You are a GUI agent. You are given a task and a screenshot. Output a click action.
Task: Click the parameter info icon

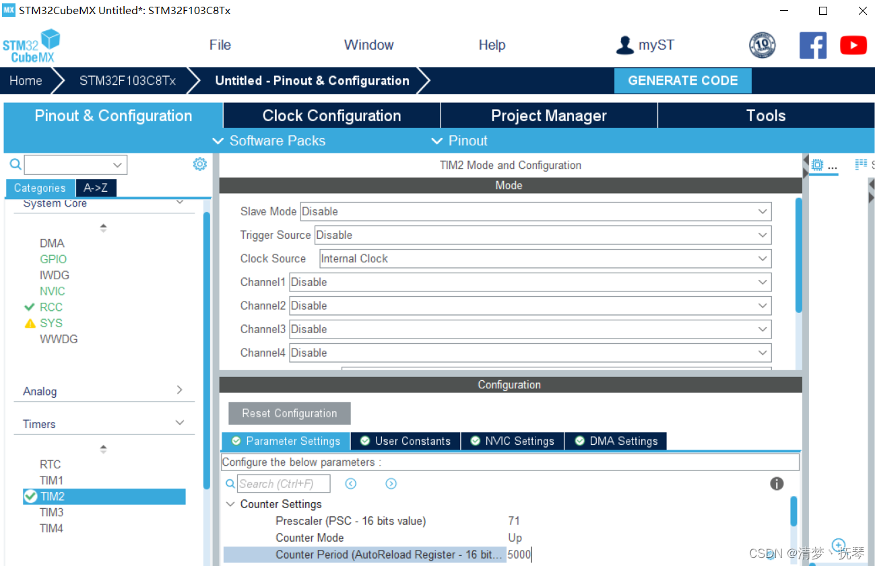777,483
